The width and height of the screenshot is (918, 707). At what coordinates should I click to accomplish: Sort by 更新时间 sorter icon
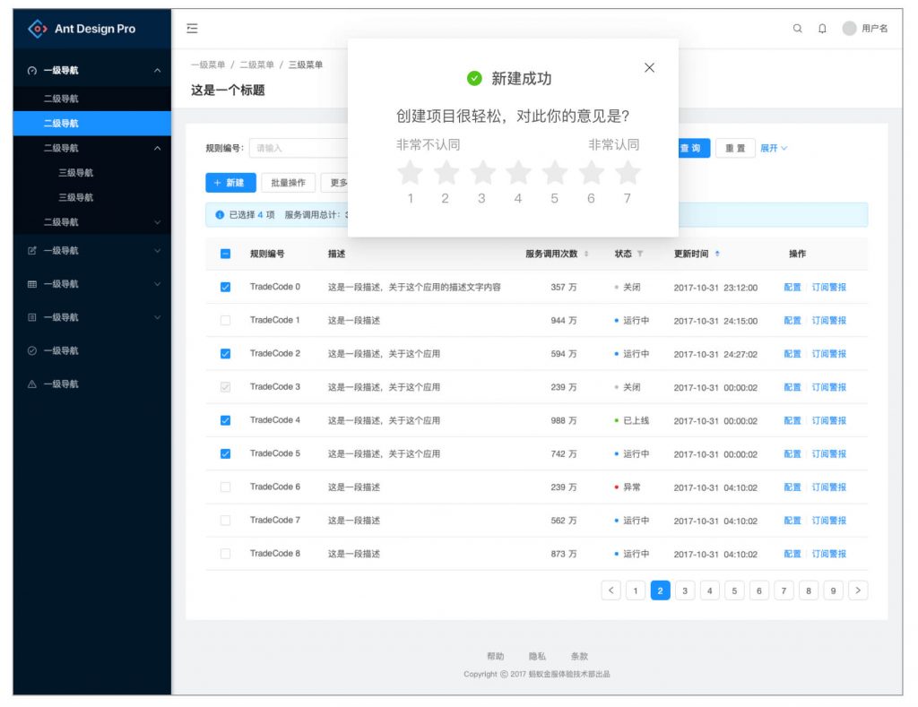click(717, 254)
